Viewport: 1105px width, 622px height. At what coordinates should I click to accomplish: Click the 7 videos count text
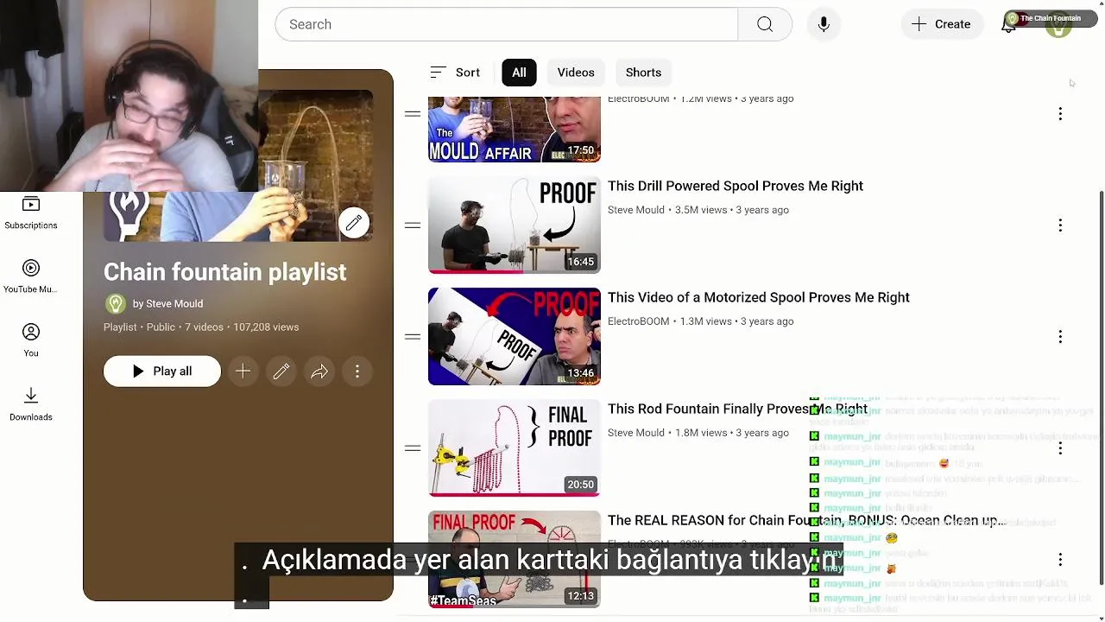(204, 327)
